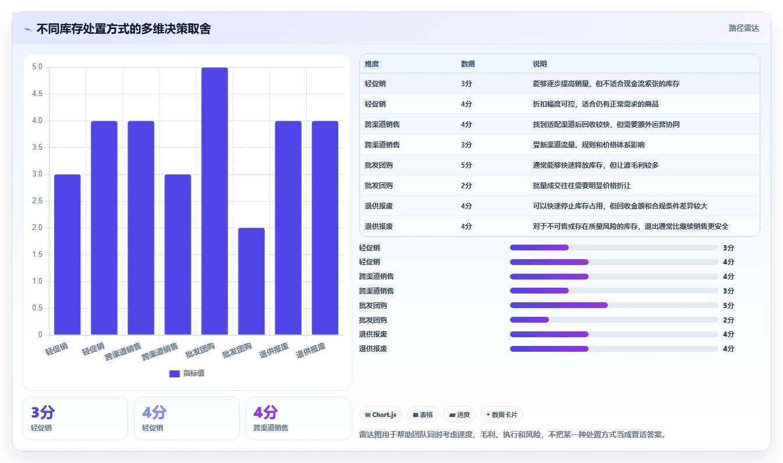The width and height of the screenshot is (783, 463).
Task: Click the 路径雷达 tag in the header
Action: (744, 28)
